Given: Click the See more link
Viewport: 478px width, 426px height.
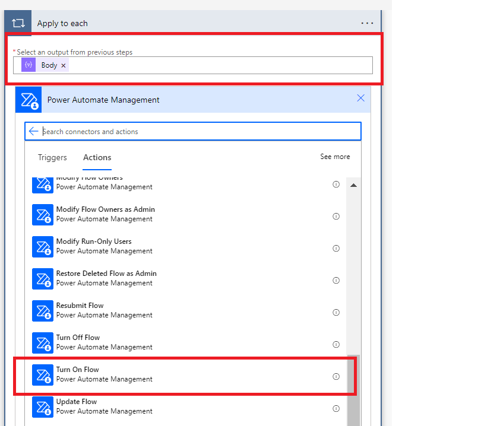Looking at the screenshot, I should [x=335, y=157].
